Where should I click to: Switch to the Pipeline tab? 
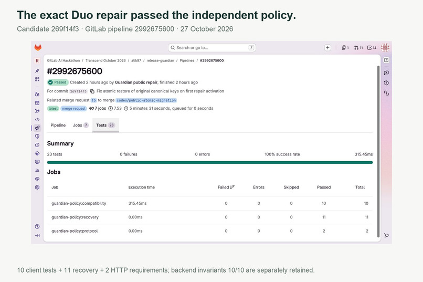(x=58, y=125)
